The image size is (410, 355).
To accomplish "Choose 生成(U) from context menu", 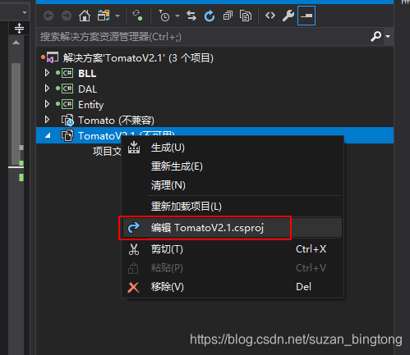I will (233, 148).
